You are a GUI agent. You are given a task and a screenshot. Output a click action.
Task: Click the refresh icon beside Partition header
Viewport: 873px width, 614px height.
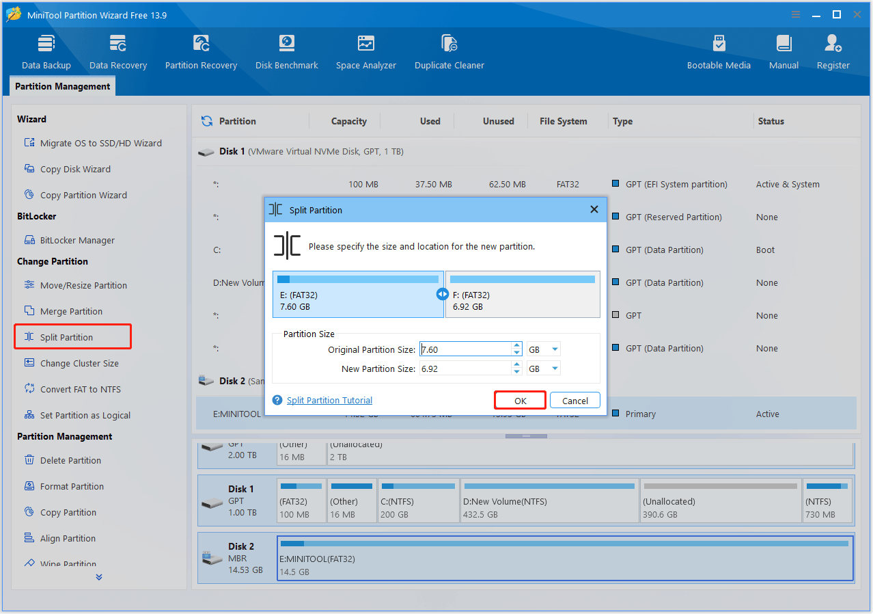tap(206, 121)
